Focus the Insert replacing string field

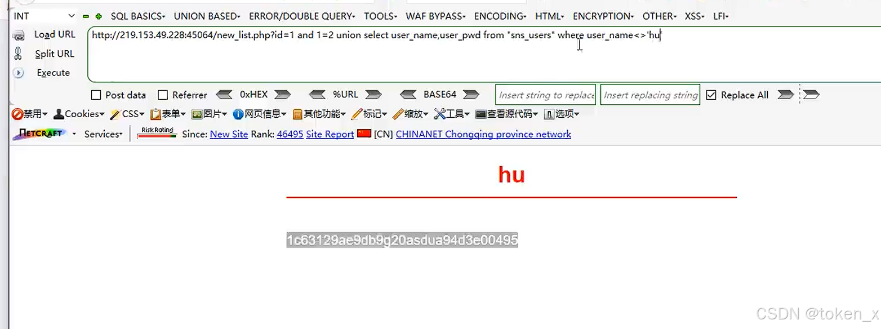[x=651, y=95]
